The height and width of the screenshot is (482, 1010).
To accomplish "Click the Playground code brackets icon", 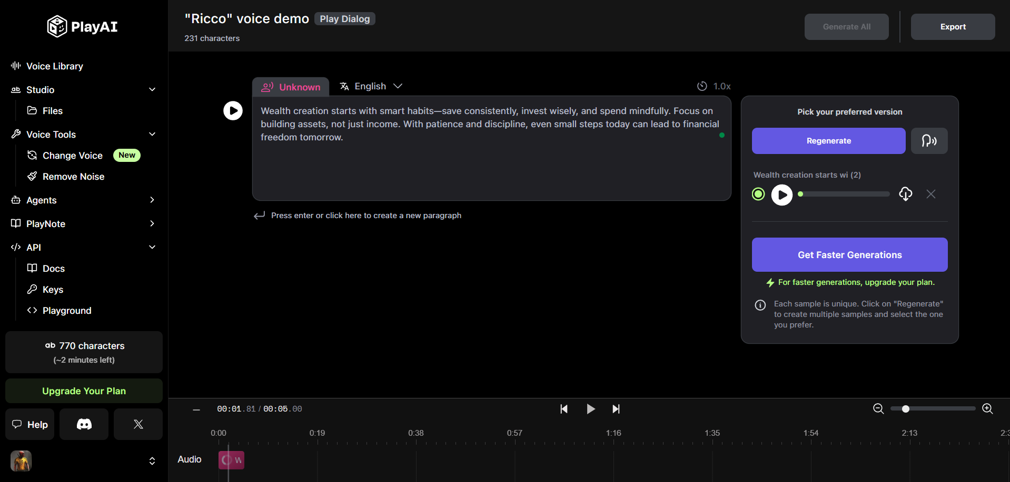I will [32, 310].
